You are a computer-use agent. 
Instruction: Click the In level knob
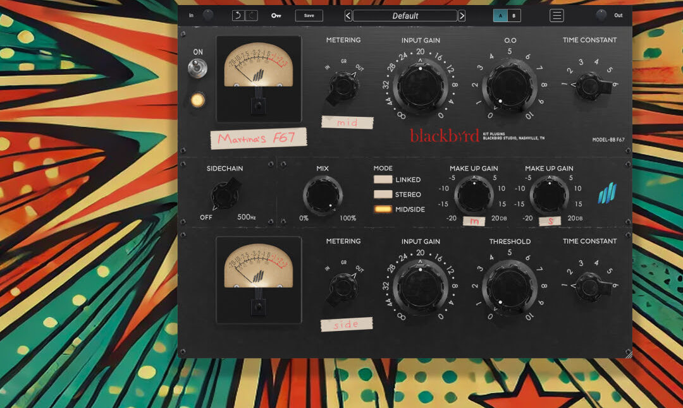click(x=208, y=15)
